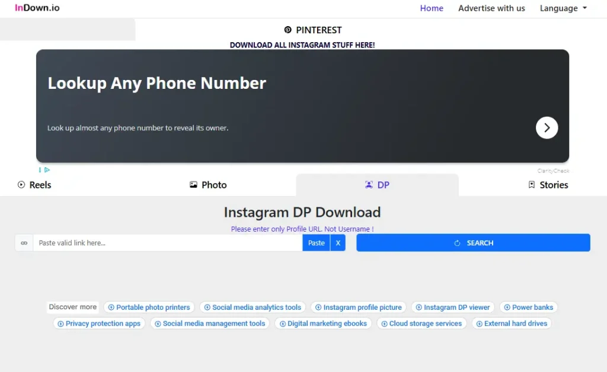Open the Portable photo printers suggestion
Viewport: 607px width, 372px height.
(x=149, y=307)
